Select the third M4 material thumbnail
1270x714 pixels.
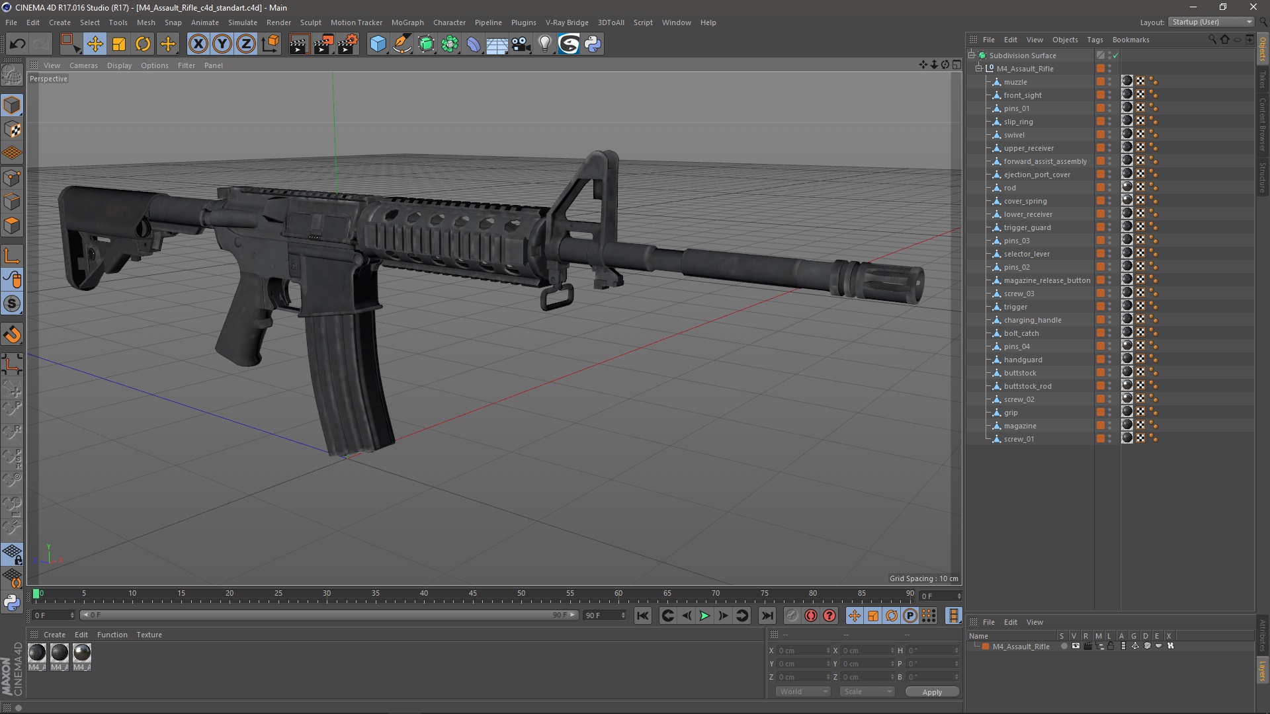tap(82, 653)
